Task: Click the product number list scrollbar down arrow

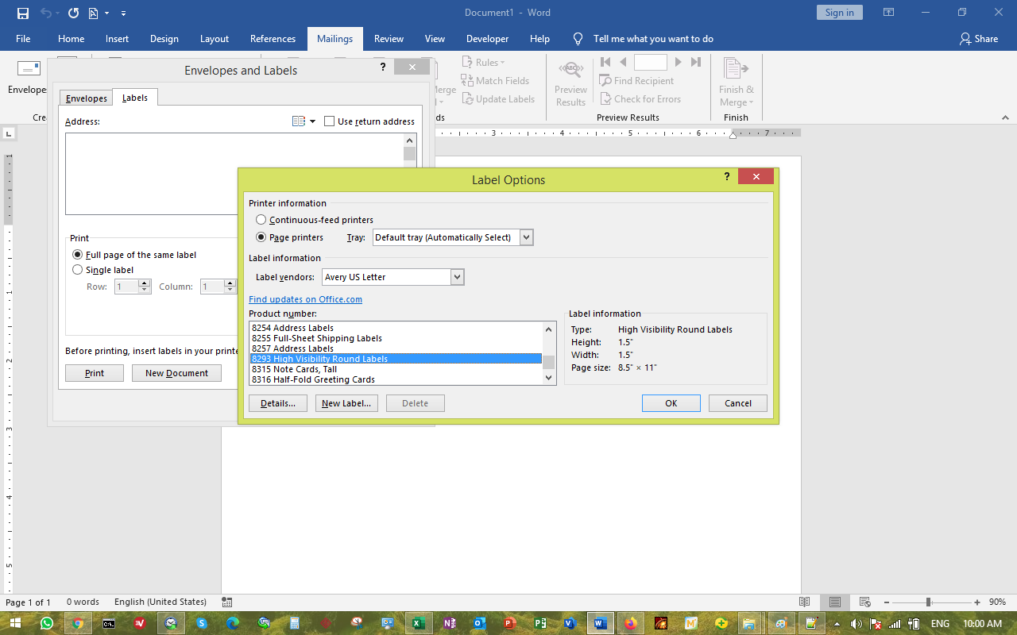Action: point(548,379)
